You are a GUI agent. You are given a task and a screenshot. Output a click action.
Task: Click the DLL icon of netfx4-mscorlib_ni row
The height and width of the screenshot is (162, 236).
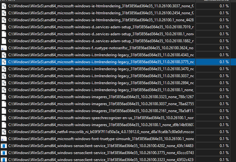pos(4,132)
